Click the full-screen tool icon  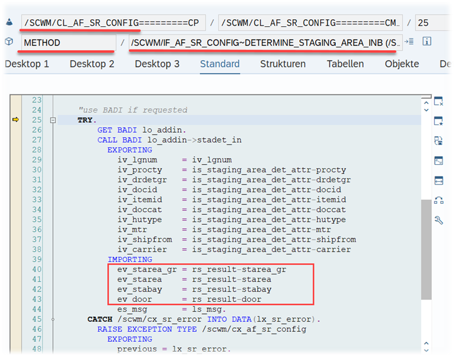pos(438,161)
